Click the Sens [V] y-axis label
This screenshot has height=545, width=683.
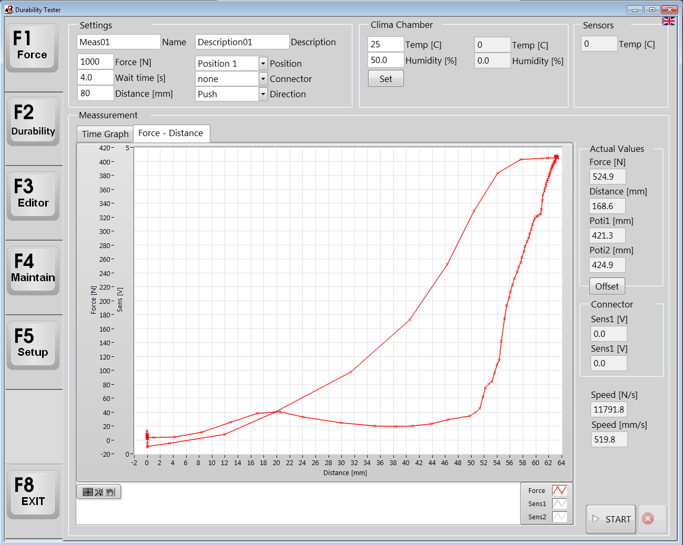(x=120, y=300)
